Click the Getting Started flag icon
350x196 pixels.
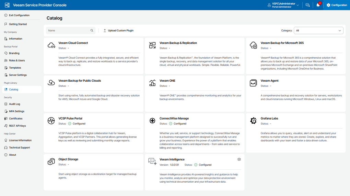6,24
